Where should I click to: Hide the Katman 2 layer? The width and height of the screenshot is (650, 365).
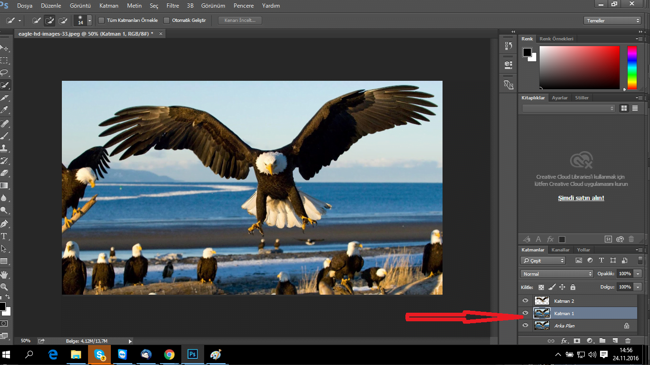525,301
